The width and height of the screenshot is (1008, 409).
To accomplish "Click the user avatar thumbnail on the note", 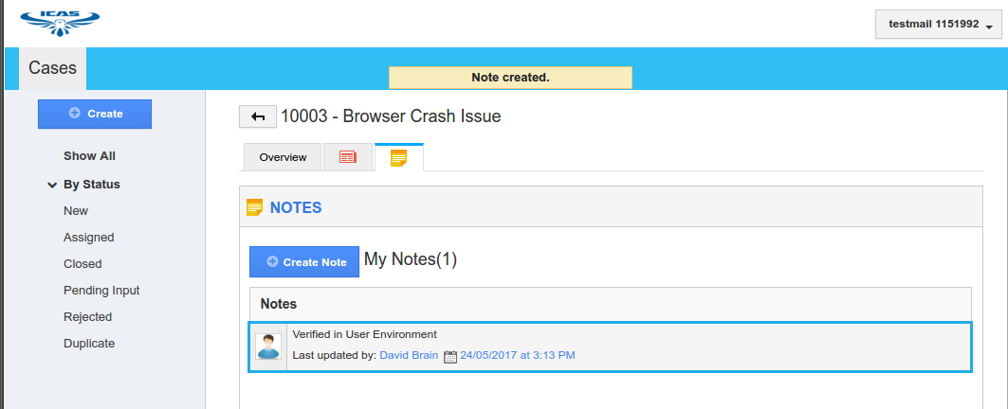I will [267, 347].
